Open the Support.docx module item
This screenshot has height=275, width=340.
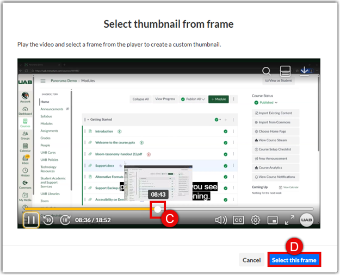tap(104, 166)
